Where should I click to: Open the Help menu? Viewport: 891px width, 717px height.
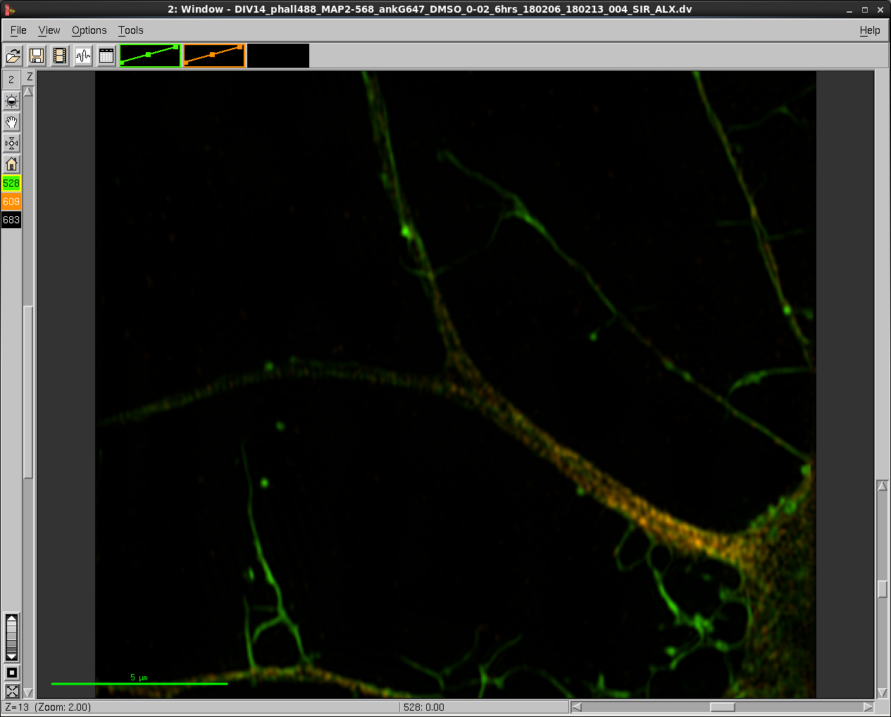(869, 30)
